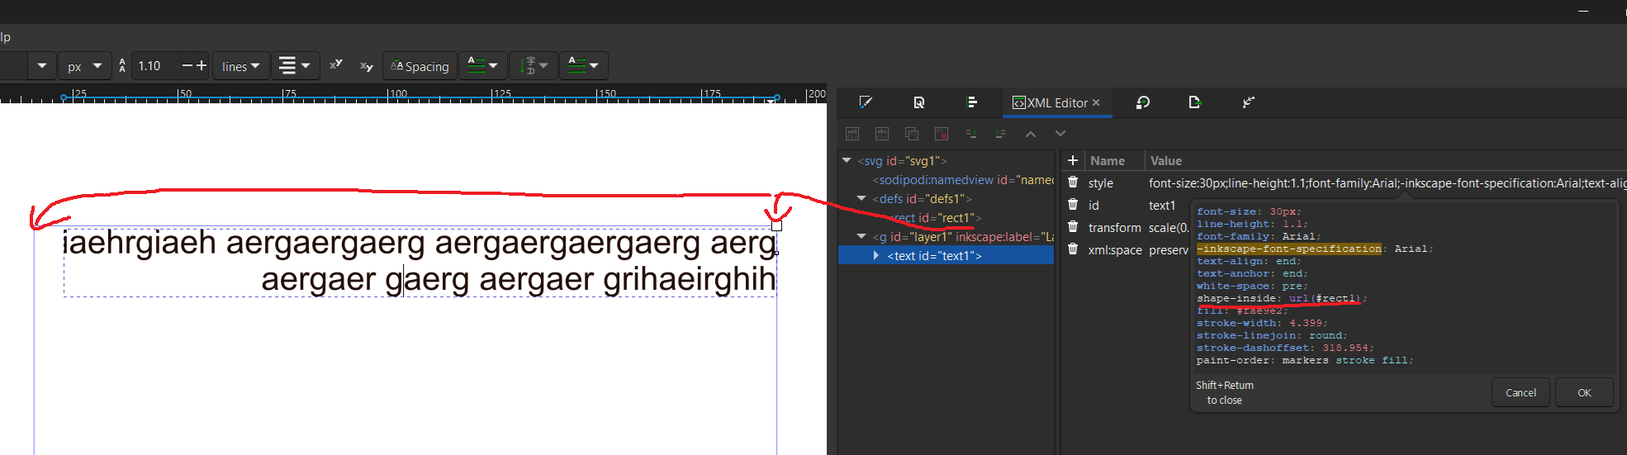1627x455 pixels.
Task: Open the lines unit dropdown
Action: 240,66
